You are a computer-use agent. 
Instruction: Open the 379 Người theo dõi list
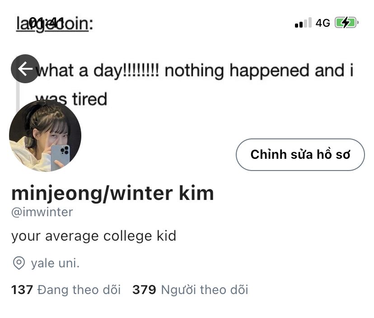click(190, 290)
